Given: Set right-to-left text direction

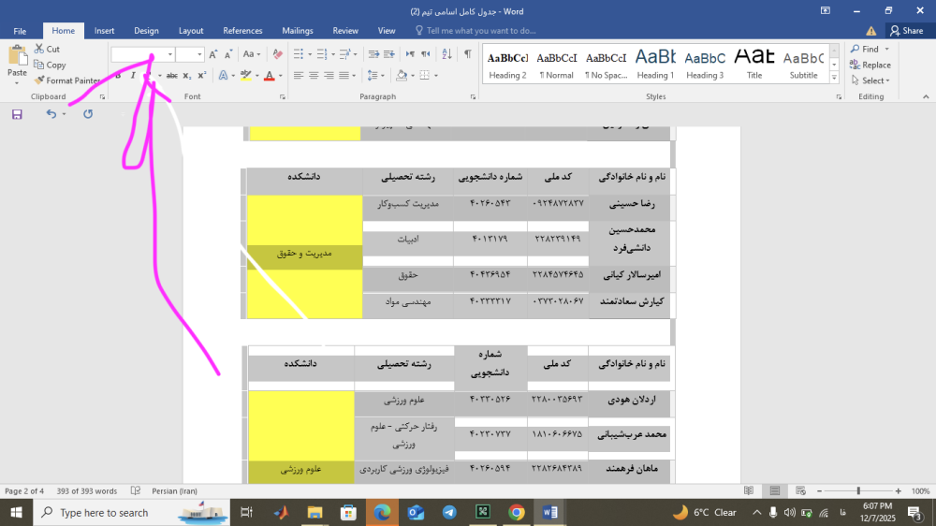Looking at the screenshot, I should [425, 54].
